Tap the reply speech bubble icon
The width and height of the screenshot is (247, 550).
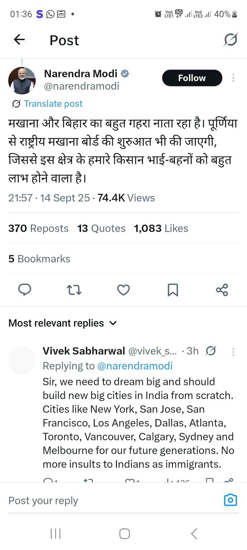click(25, 290)
